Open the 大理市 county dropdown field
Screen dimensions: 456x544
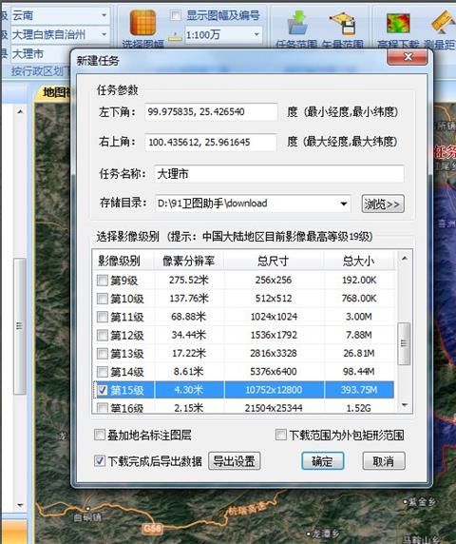tap(41, 54)
